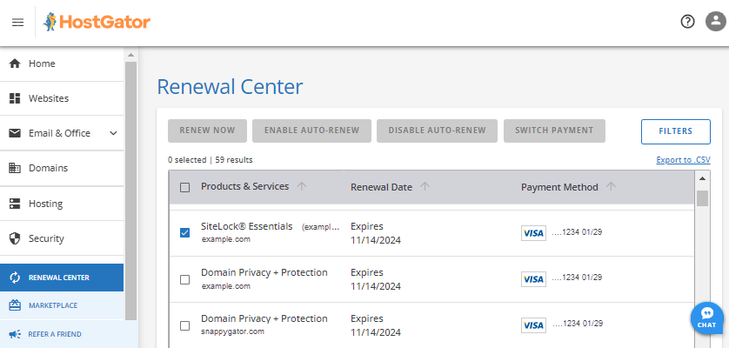
Task: Click the Disable Auto-Renew button
Action: (x=437, y=130)
